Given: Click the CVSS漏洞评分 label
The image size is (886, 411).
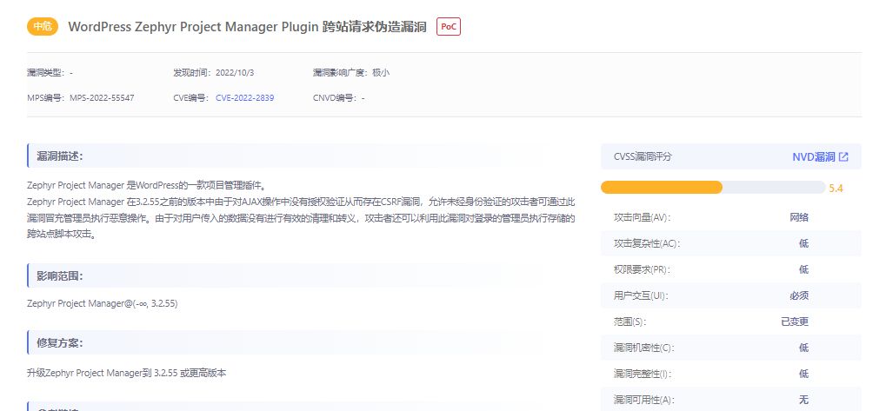Looking at the screenshot, I should click(x=643, y=157).
